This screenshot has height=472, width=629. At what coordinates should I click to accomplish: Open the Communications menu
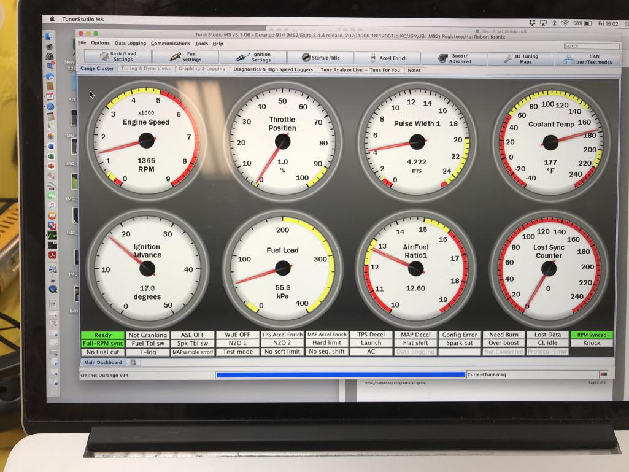point(171,44)
